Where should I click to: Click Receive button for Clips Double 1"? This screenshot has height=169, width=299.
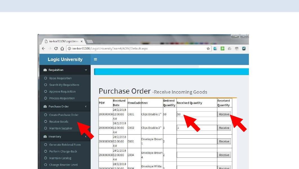coord(224,114)
